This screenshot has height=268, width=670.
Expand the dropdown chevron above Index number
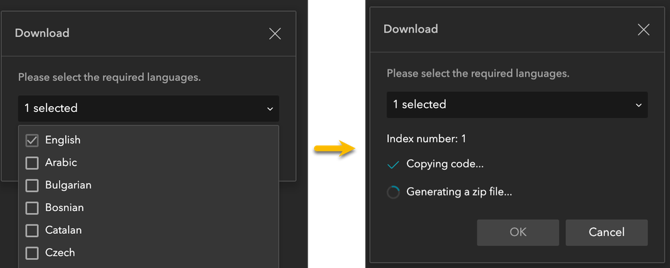click(638, 105)
